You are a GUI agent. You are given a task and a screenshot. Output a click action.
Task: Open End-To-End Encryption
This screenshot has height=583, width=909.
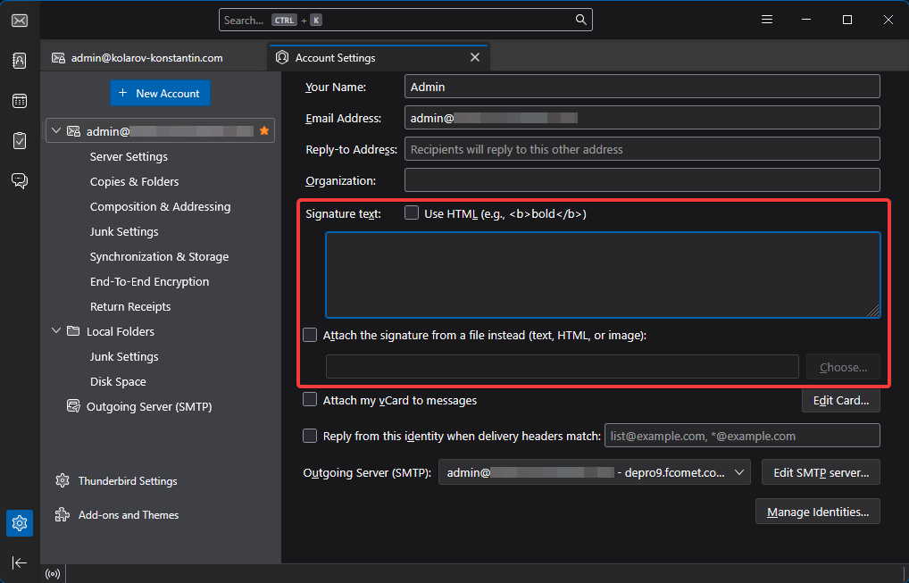point(150,281)
